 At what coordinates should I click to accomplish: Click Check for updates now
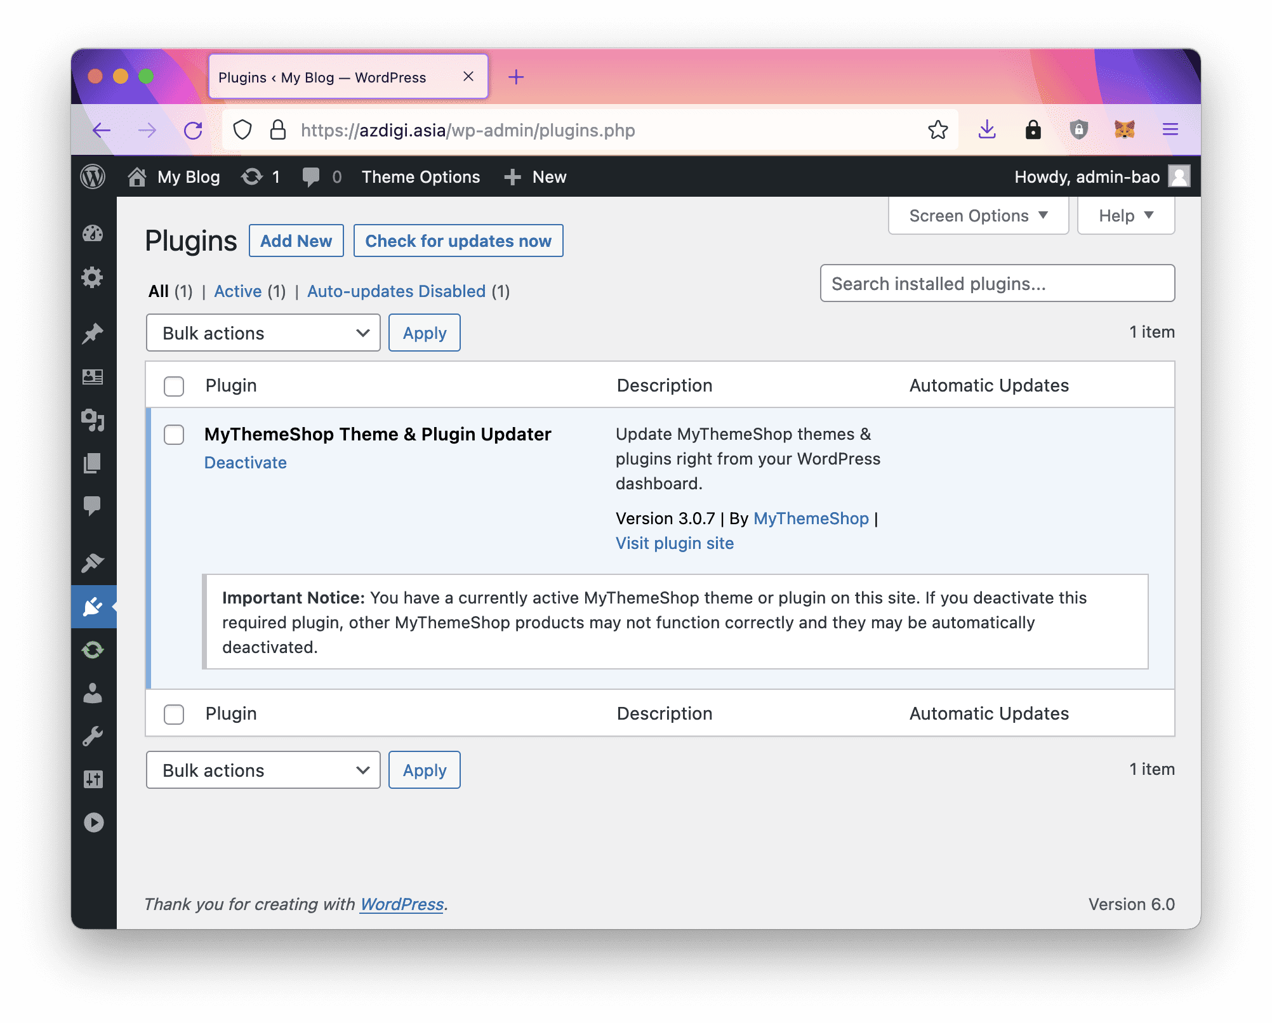point(458,241)
